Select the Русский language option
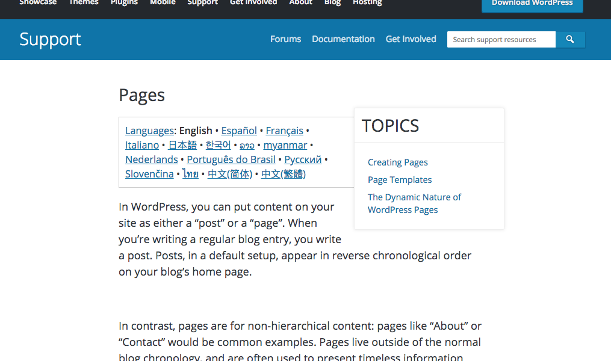This screenshot has height=361, width=611. [x=303, y=159]
